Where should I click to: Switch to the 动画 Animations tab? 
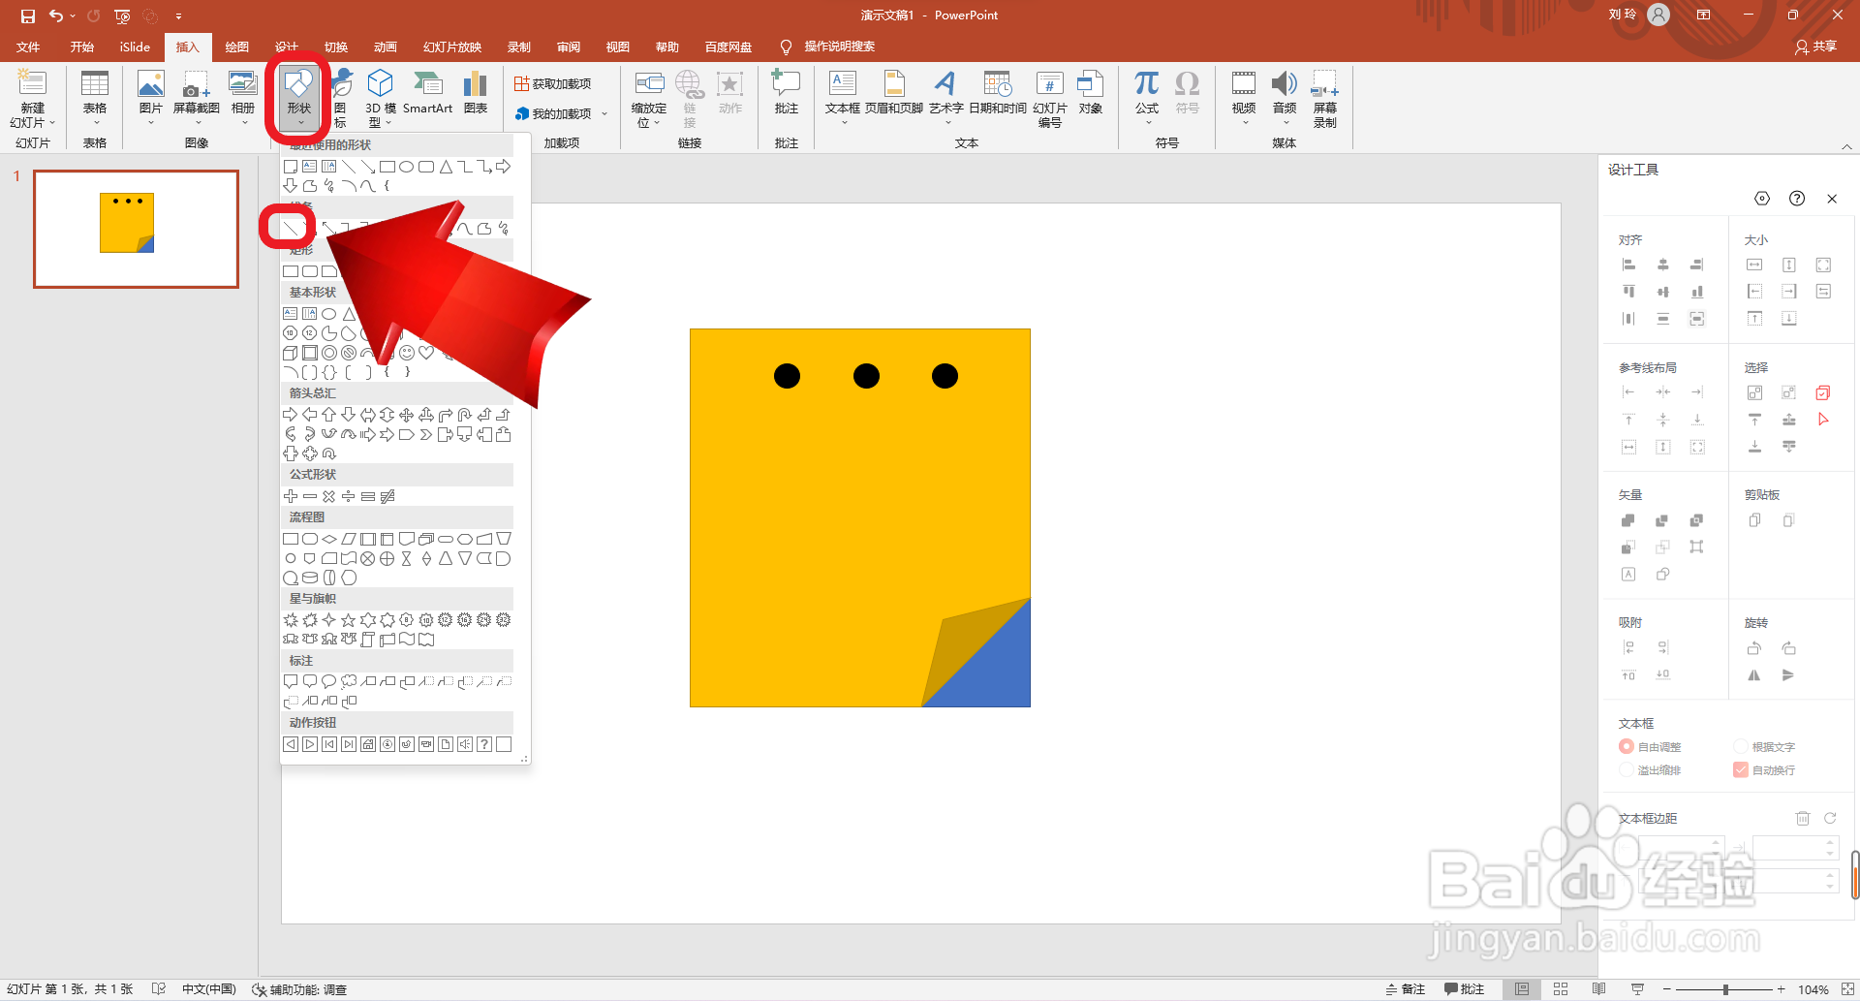(386, 47)
